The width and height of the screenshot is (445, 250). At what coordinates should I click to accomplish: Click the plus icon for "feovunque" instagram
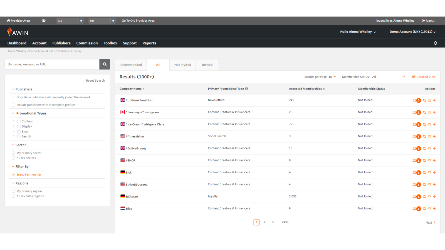434,112
